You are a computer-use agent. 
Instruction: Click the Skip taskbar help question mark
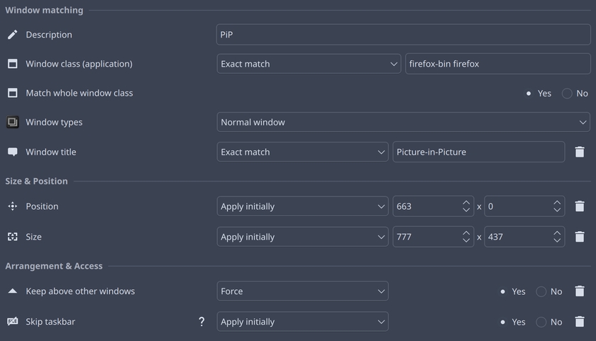[202, 322]
